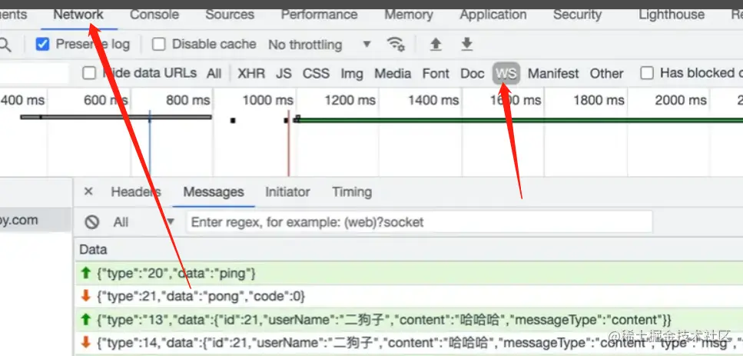Toggle the Preserve log checkbox
Viewport: 743px width, 356px height.
tap(43, 45)
